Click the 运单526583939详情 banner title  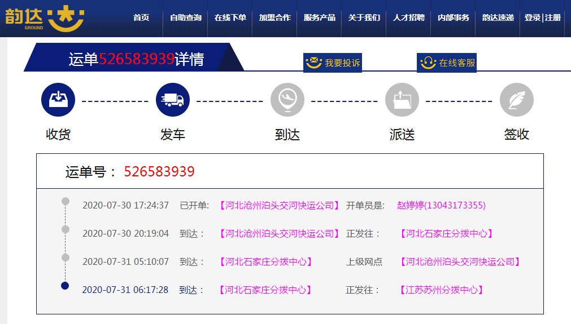coord(136,59)
